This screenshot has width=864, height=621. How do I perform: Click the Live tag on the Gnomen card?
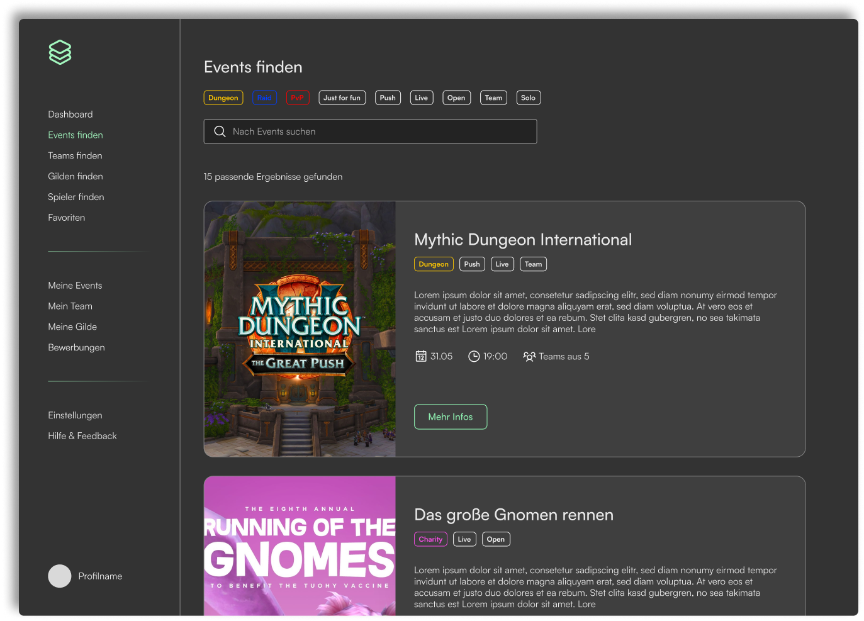tap(464, 539)
